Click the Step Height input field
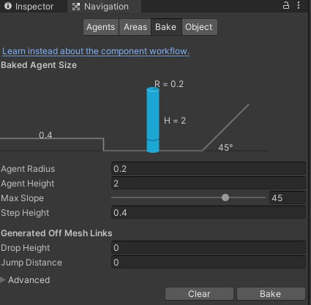The image size is (311, 305). click(x=209, y=213)
